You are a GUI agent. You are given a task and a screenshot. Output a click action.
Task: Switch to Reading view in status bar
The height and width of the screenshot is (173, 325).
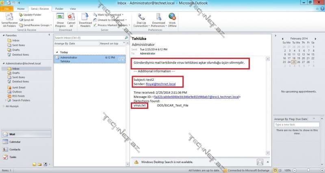click(280, 170)
